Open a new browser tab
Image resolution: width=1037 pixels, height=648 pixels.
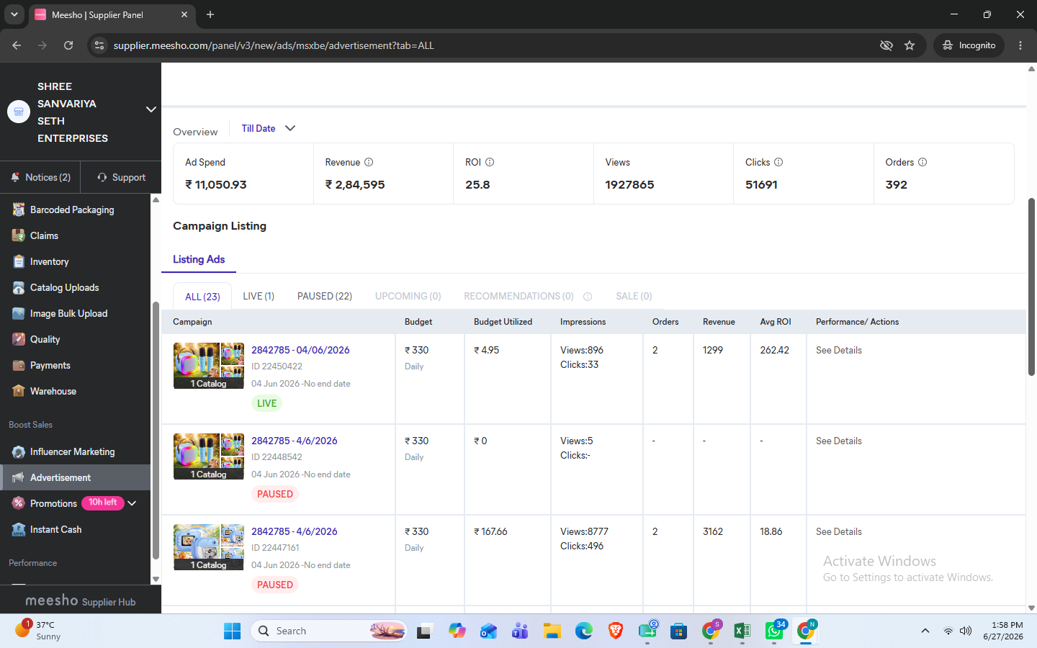210,14
